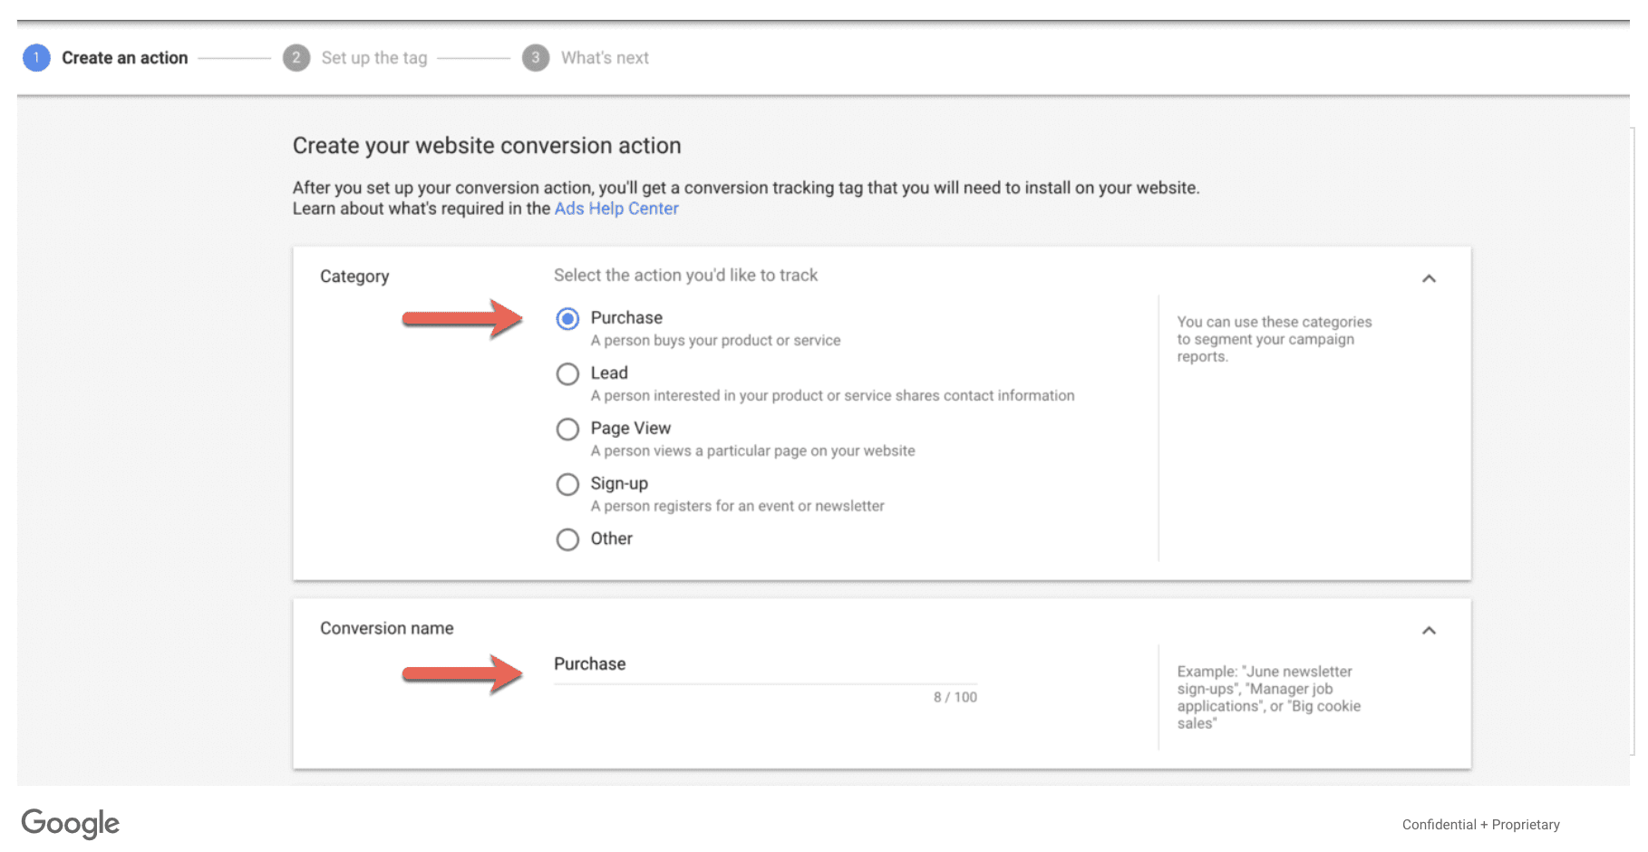
Task: Click the step 3 numbered circle
Action: click(x=536, y=57)
